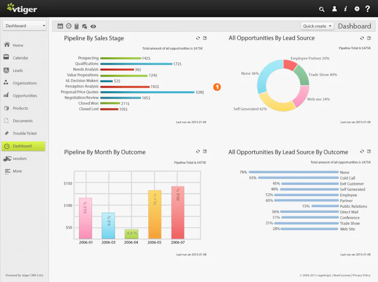Click the Qualifications bar in pipeline chart
This screenshot has height=282, width=378.
137,64
